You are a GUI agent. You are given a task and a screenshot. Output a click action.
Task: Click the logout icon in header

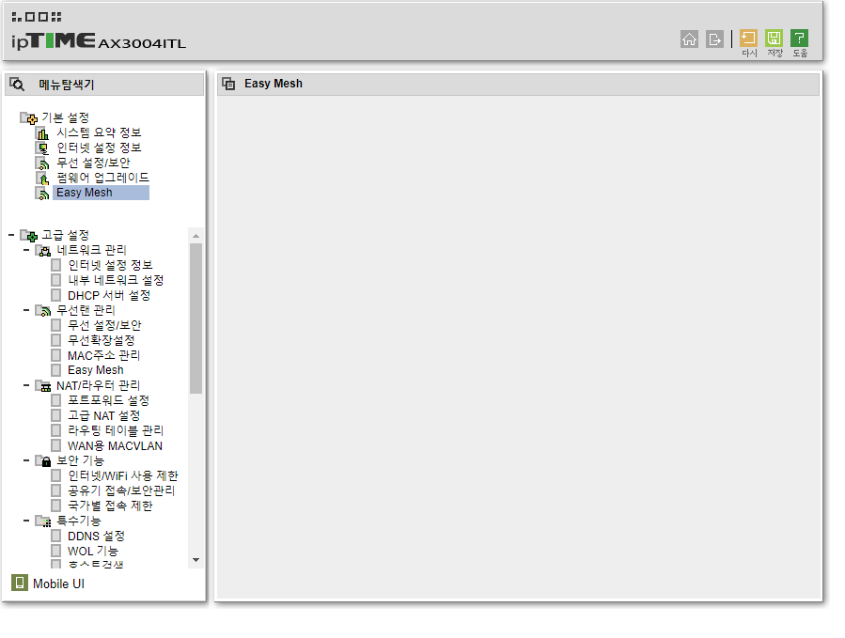pos(714,39)
